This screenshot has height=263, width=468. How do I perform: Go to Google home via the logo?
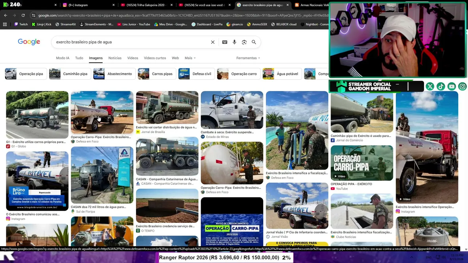click(x=29, y=42)
